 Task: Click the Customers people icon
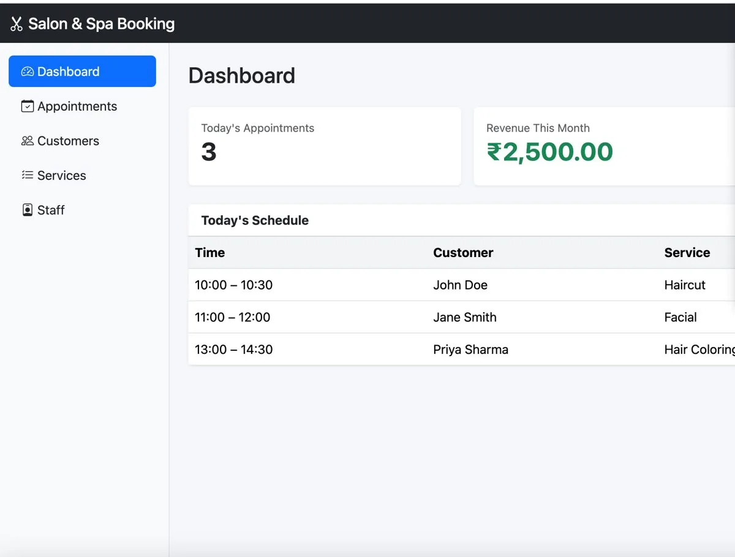(28, 141)
